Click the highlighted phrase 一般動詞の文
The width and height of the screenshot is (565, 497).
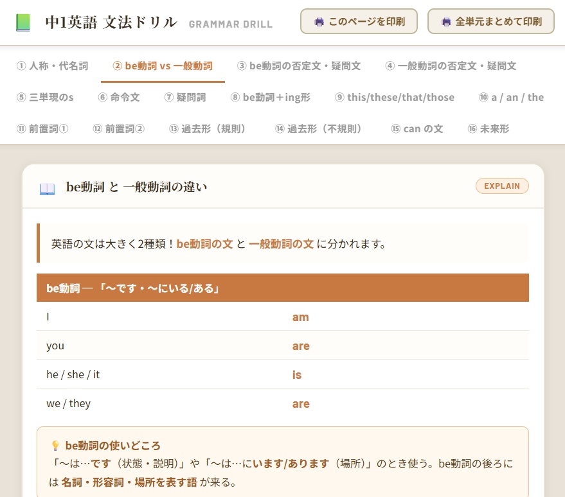coord(281,244)
